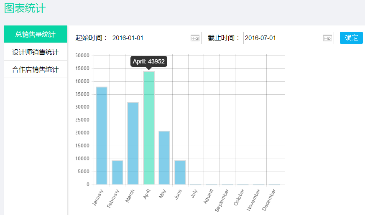Image resolution: width=365 pixels, height=215 pixels.
Task: Click the March bar in chart
Action: coord(133,144)
